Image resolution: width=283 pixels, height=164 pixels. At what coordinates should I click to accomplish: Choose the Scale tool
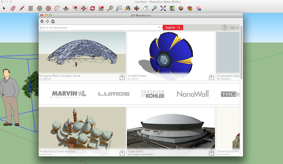[x=101, y=8]
